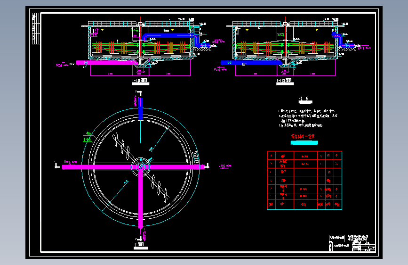This screenshot has height=265, width=408.
Task: Click the top row of the red equipment table
Action: pyautogui.click(x=304, y=156)
